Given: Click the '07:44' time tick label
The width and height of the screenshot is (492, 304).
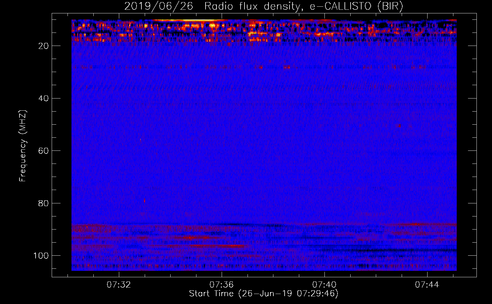Looking at the screenshot, I should (x=427, y=285).
